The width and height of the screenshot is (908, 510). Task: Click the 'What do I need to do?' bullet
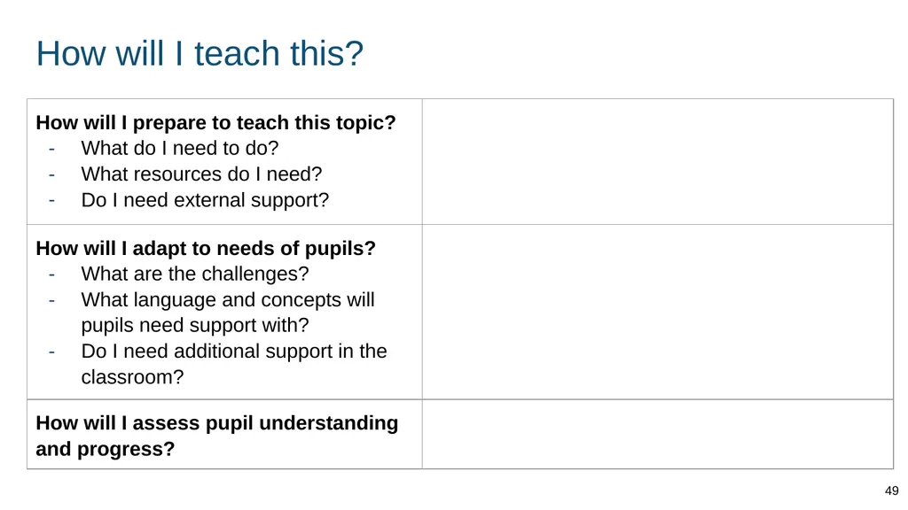pos(179,148)
